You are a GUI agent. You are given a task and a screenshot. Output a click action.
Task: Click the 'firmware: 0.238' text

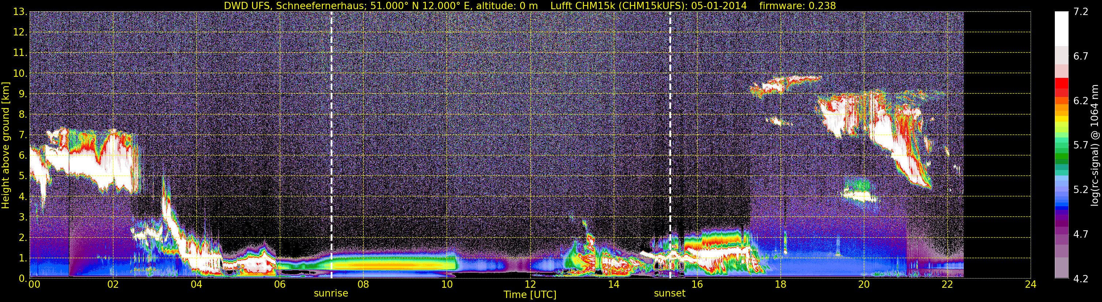point(797,5)
